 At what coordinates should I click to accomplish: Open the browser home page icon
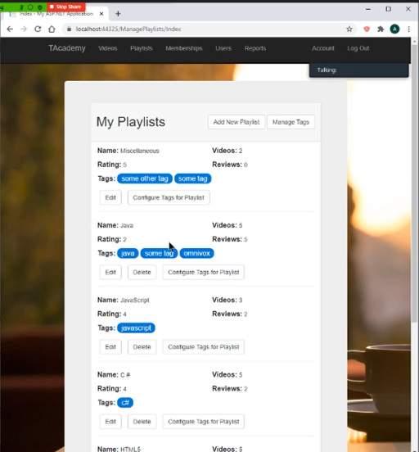tap(52, 29)
